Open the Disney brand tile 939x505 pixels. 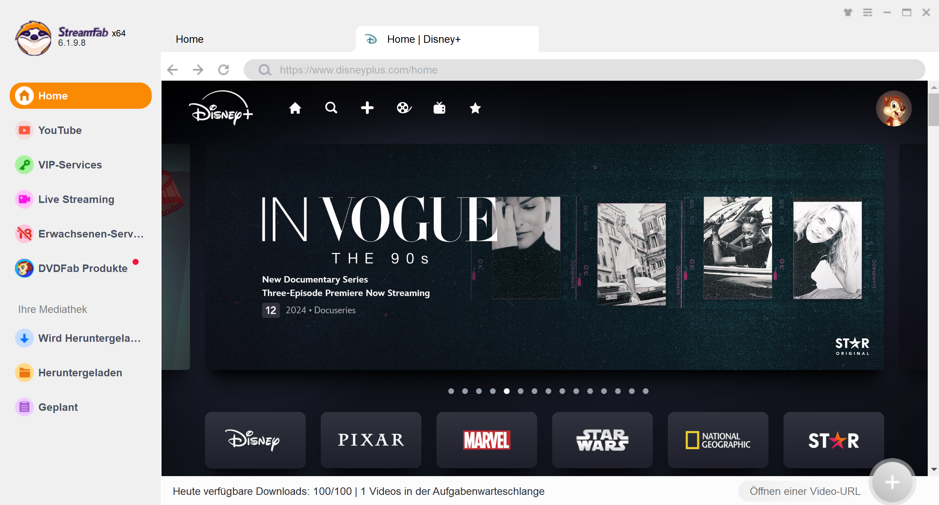point(255,440)
